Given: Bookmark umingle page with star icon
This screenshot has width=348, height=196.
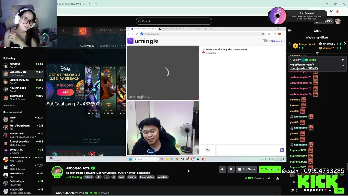Looking at the screenshot, I should tap(263, 34).
